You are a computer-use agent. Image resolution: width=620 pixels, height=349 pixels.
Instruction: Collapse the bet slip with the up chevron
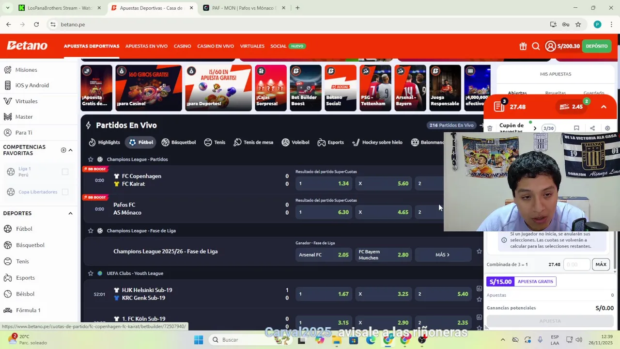[604, 107]
